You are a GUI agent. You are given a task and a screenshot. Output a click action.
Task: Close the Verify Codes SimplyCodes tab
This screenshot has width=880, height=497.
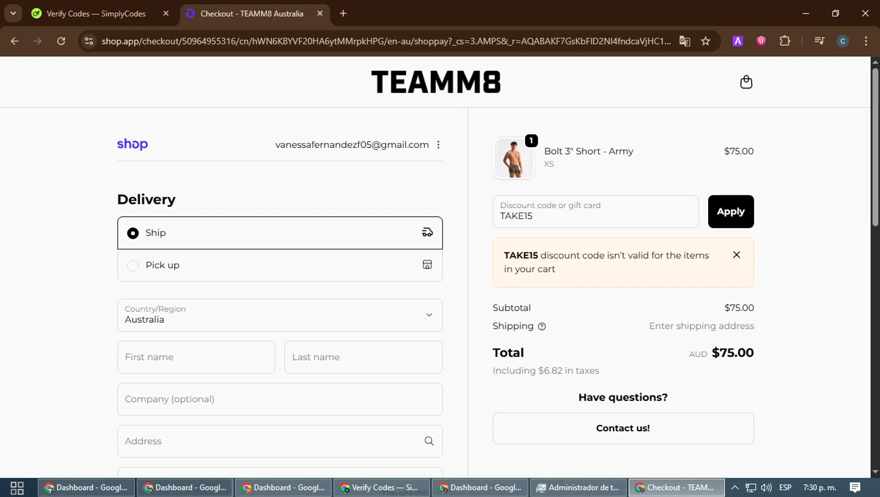tap(166, 13)
